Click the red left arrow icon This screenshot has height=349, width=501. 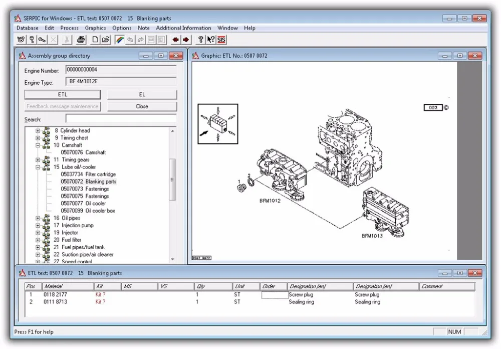pos(175,40)
